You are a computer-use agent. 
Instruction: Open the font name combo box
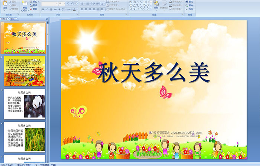click(x=49, y=4)
